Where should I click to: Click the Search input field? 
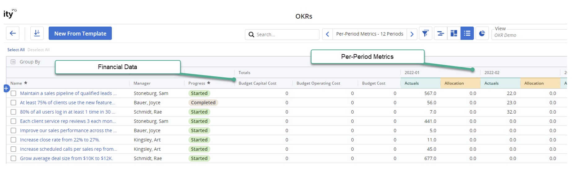click(282, 34)
